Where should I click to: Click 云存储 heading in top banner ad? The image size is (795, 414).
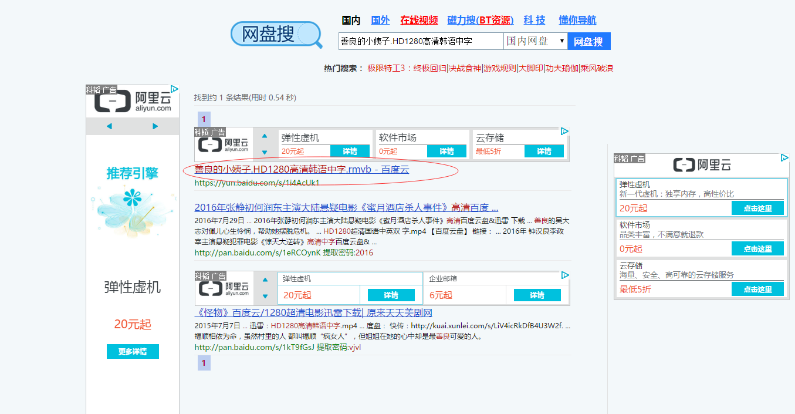tap(490, 137)
